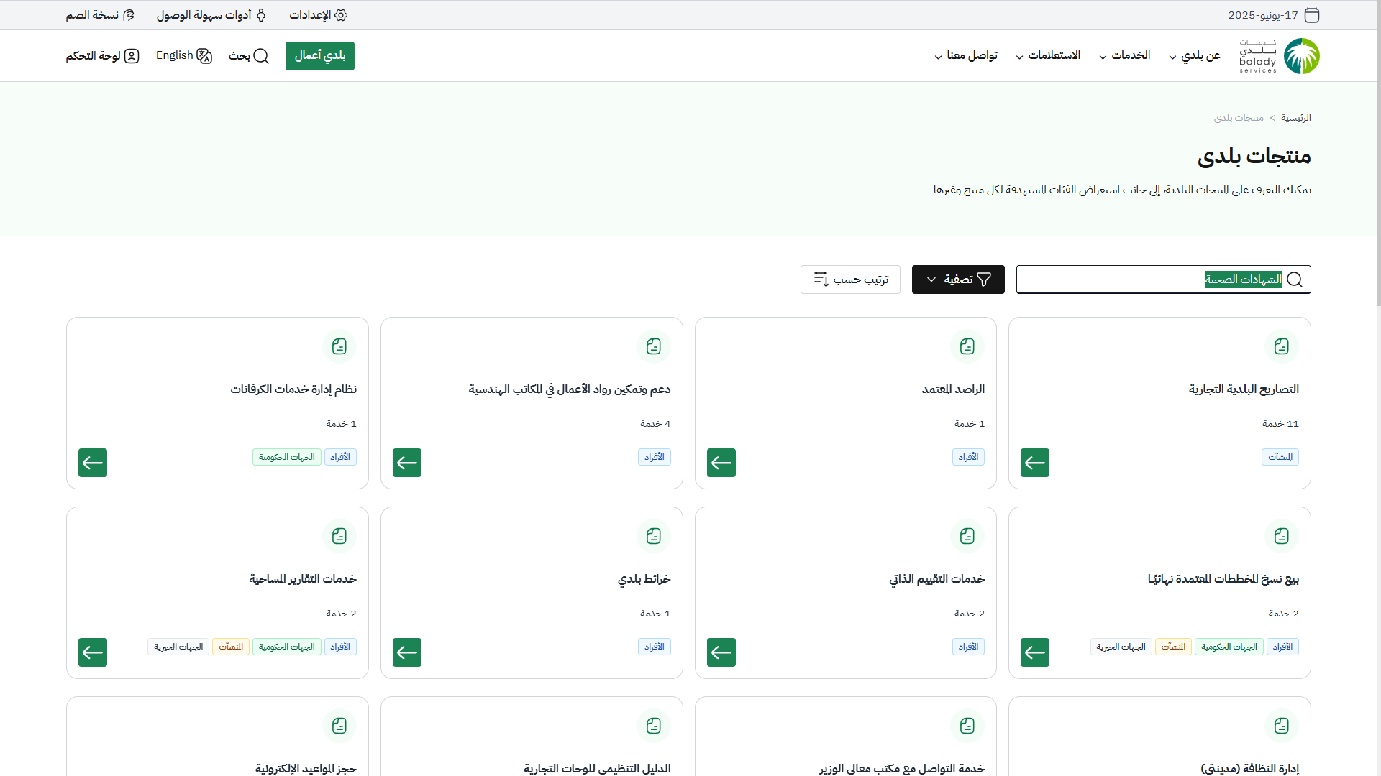Click the arrow button on the خرائط بلدي card
Image resolution: width=1381 pixels, height=776 pixels.
406,652
